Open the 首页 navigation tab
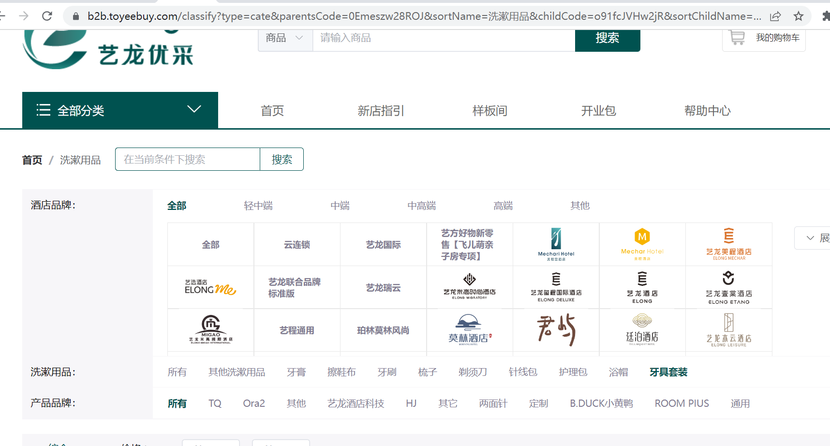Screen dimensions: 830x446 272,111
